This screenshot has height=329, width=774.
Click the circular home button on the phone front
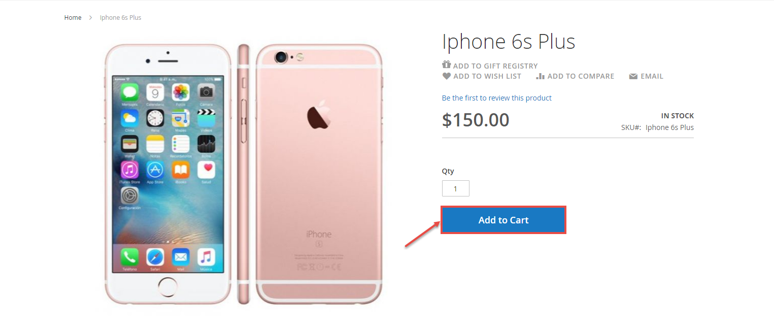[167, 287]
